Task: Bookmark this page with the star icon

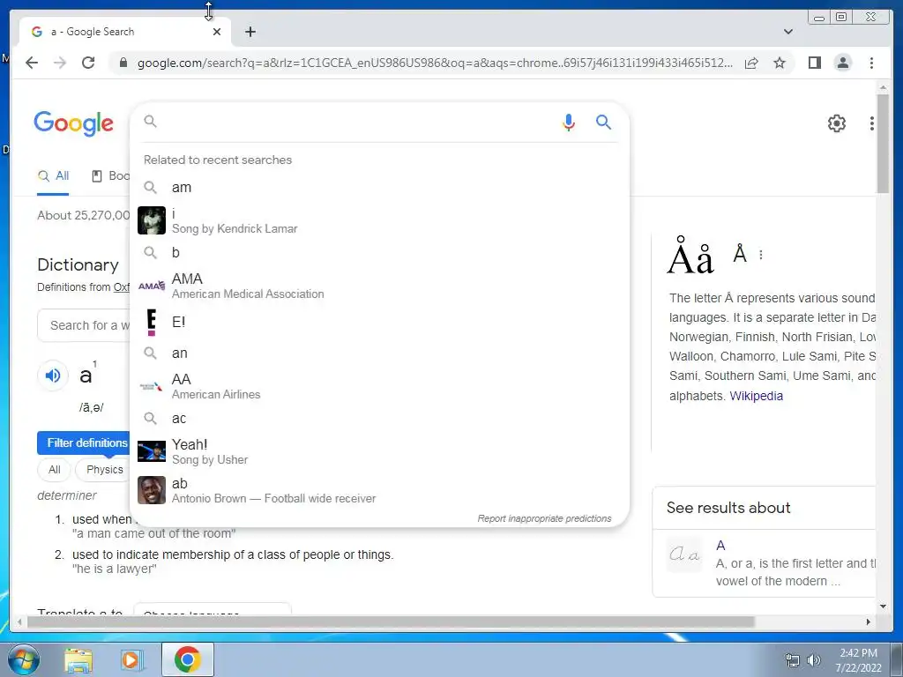Action: [780, 63]
